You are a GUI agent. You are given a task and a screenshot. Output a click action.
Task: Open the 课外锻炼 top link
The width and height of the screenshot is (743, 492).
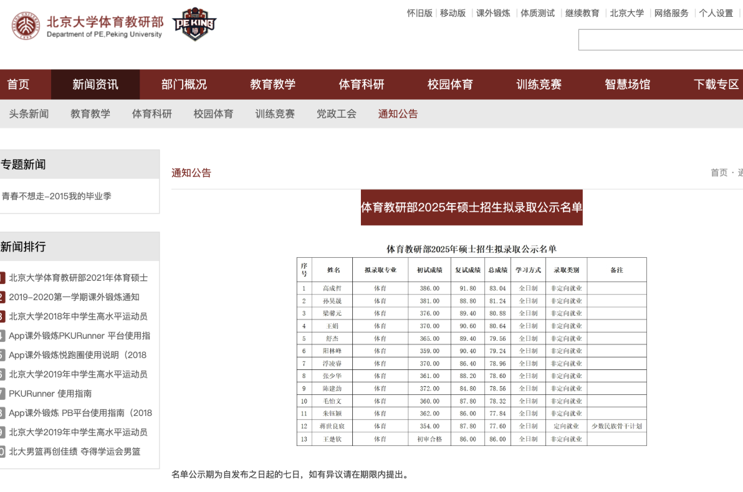[x=493, y=13]
